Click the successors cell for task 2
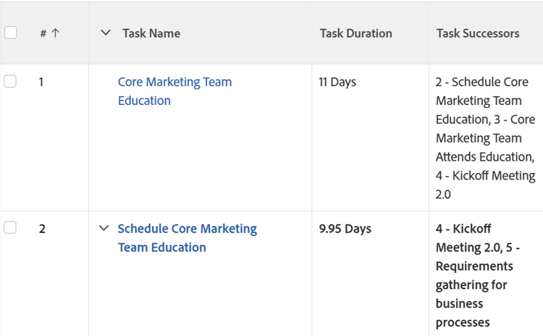 tap(478, 275)
